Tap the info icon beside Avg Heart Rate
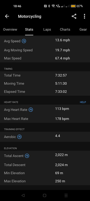The width and height of the screenshot is (90, 201). tap(31, 110)
